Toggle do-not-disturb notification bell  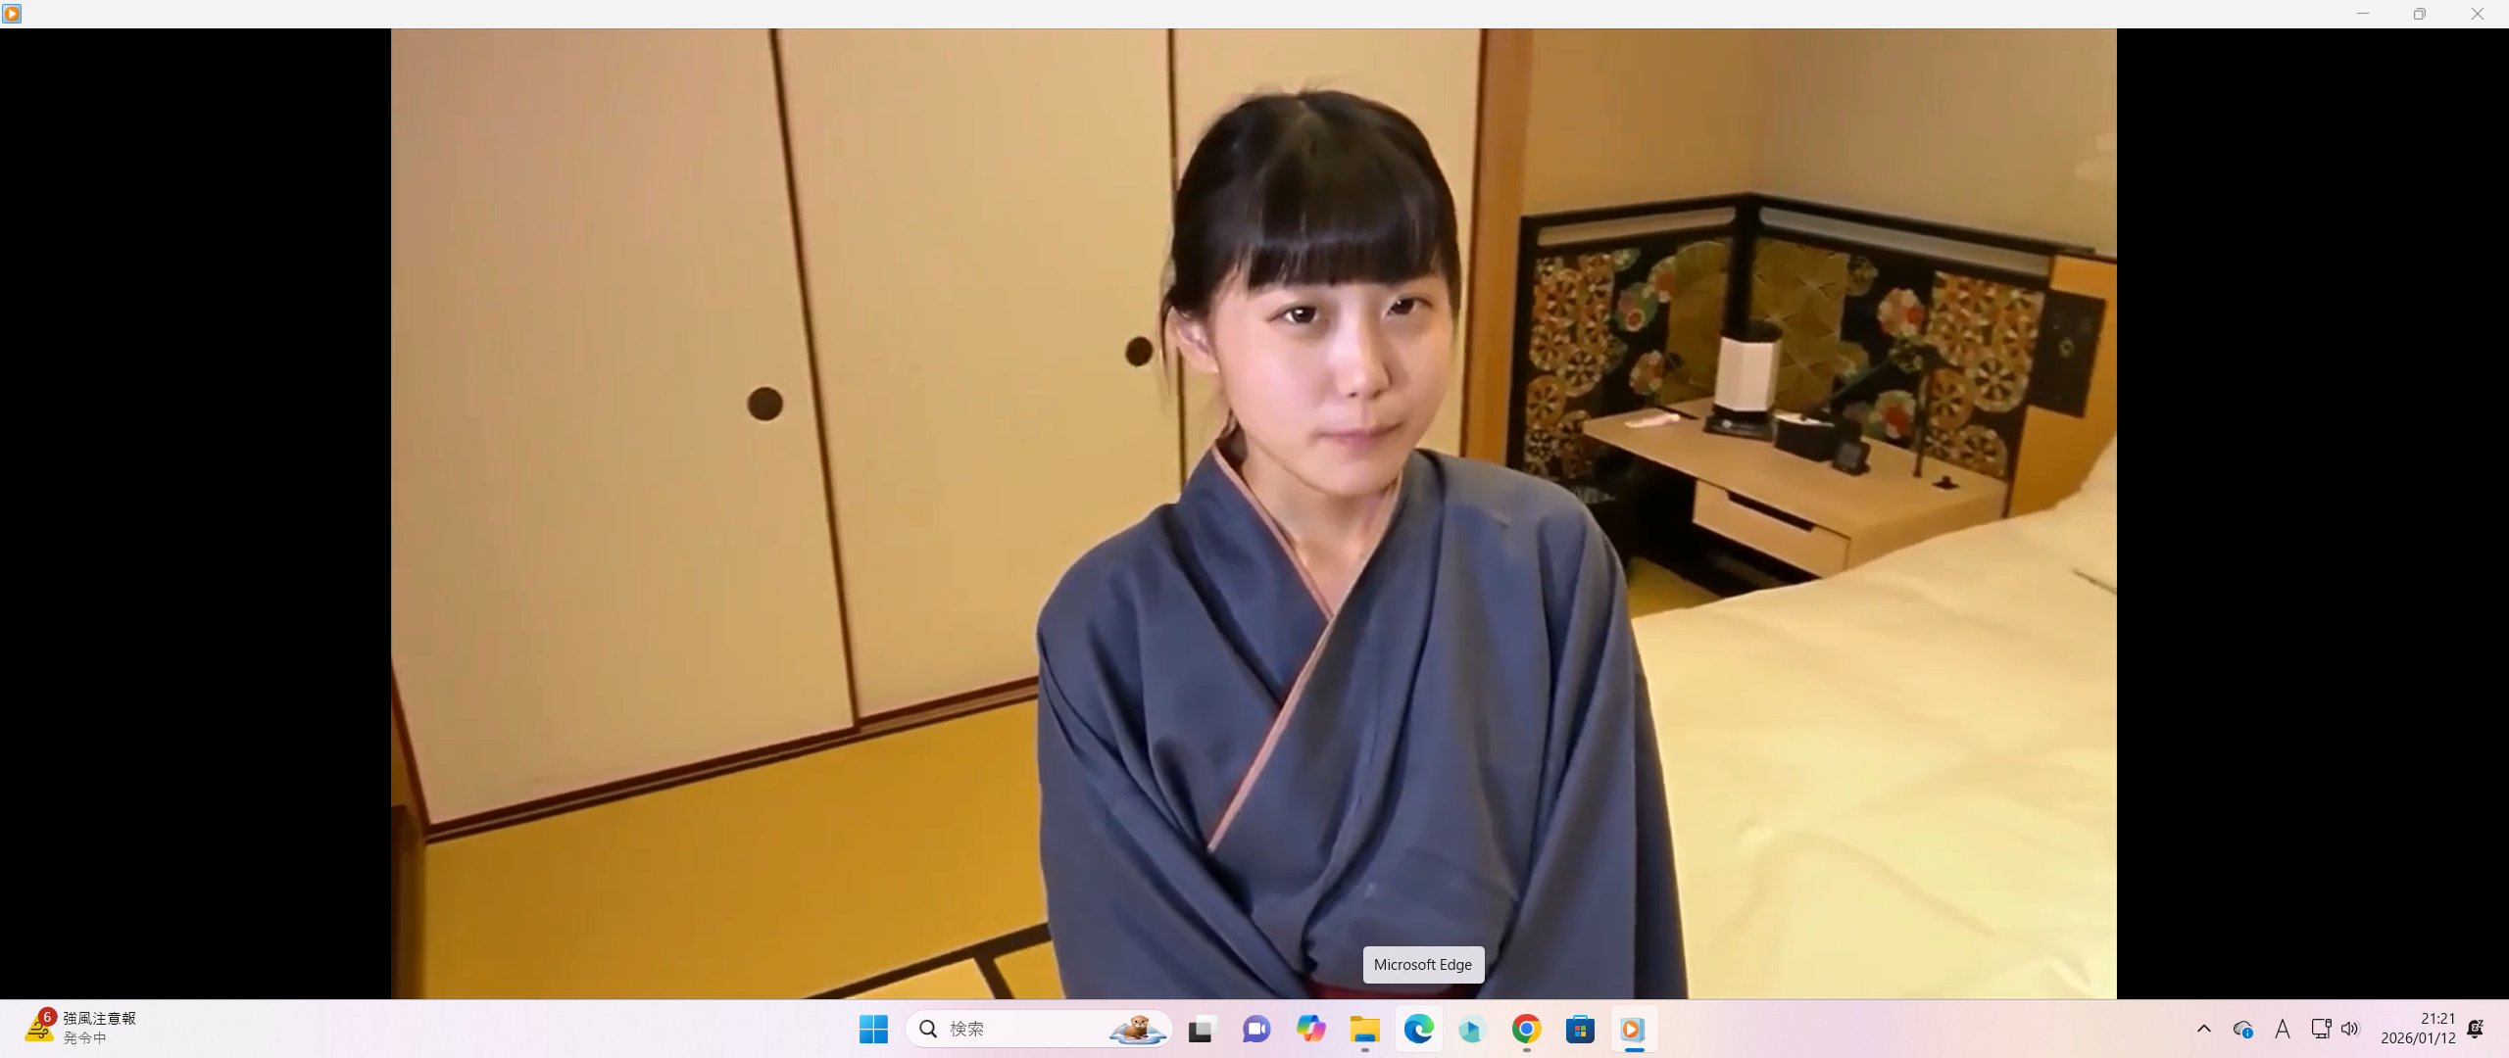(x=2476, y=1029)
